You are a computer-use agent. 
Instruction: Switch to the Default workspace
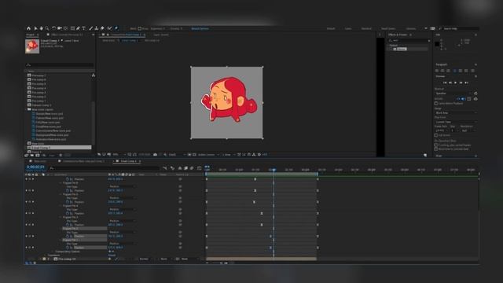(331, 28)
